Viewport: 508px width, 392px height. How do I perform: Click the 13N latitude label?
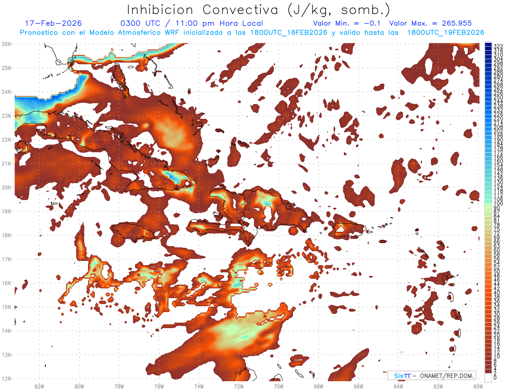(6, 355)
